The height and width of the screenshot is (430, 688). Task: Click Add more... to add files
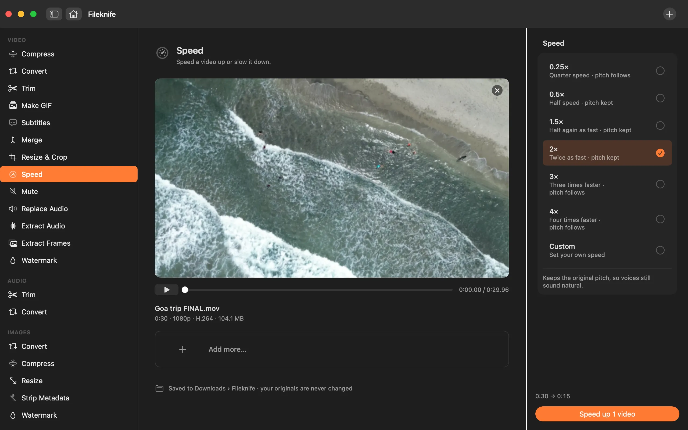tap(332, 349)
